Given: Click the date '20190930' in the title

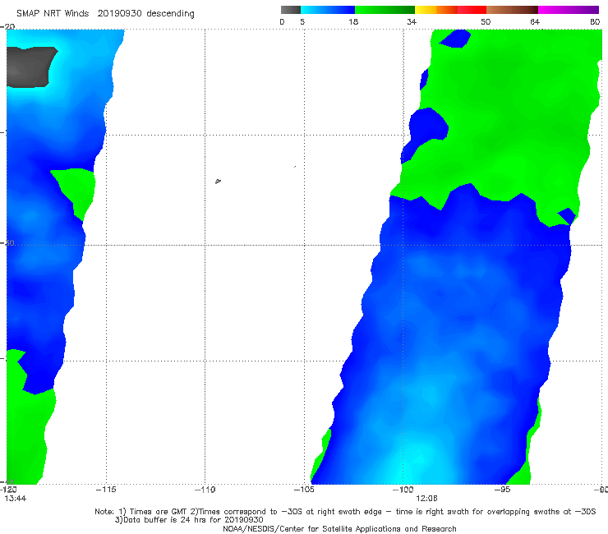Looking at the screenshot, I should pos(119,14).
